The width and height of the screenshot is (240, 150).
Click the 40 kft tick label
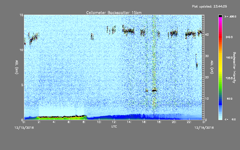[207, 34]
